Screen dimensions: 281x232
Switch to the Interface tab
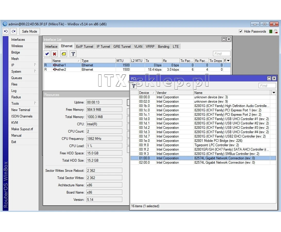pyautogui.click(x=51, y=47)
